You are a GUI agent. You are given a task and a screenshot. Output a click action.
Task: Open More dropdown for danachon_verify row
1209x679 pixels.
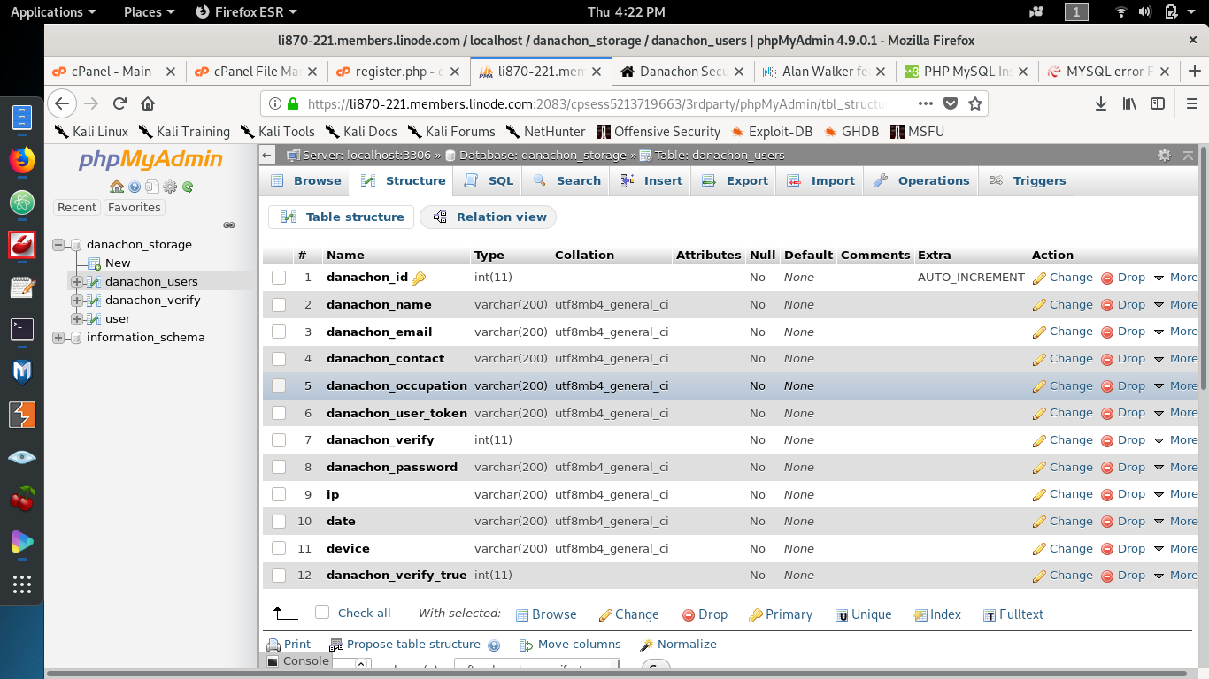(1175, 439)
